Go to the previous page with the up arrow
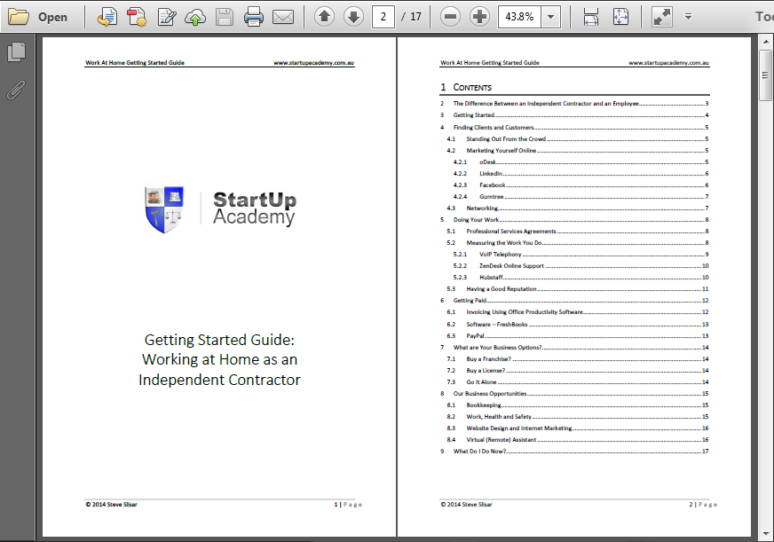The image size is (774, 542). [x=324, y=17]
